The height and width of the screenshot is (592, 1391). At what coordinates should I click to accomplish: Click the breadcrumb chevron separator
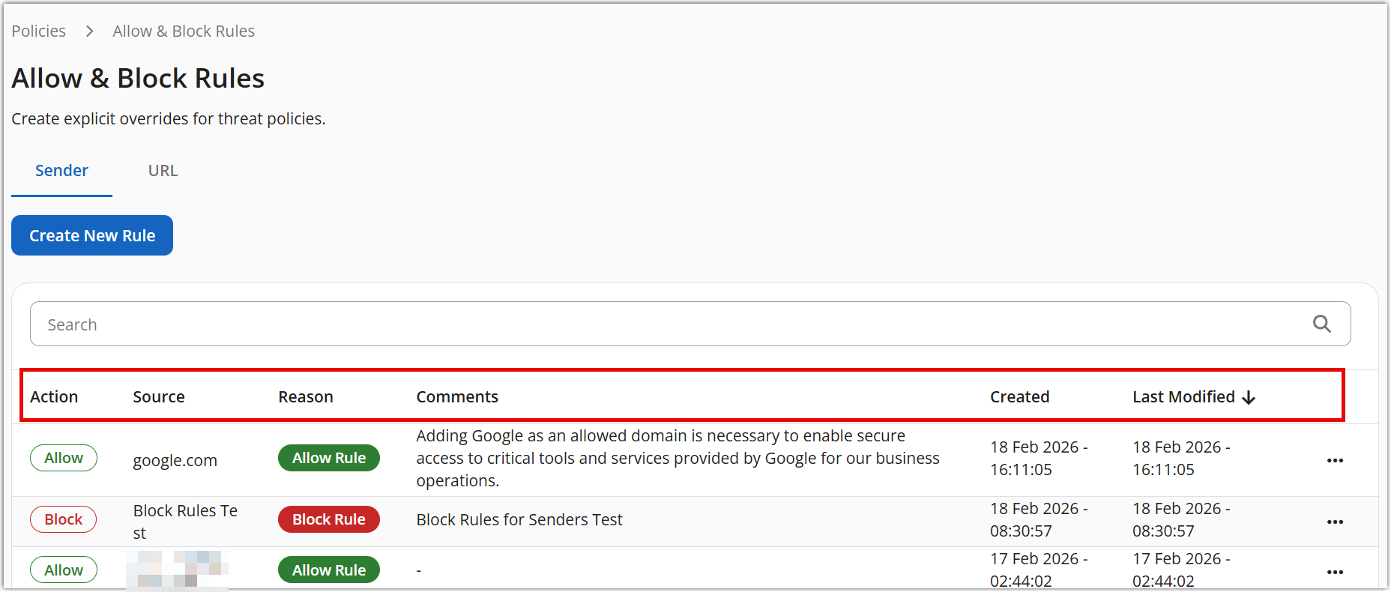coord(90,31)
